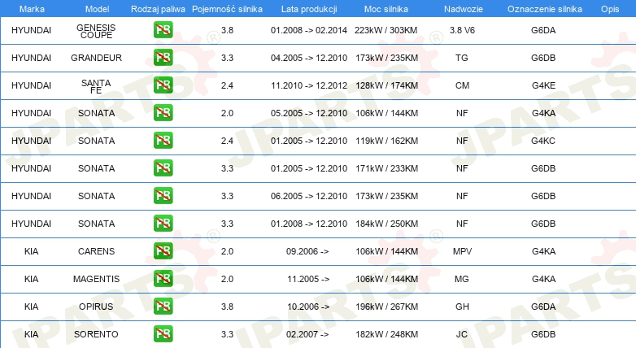636x348 pixels.
Task: Click the CM body code
Action: coord(462,85)
